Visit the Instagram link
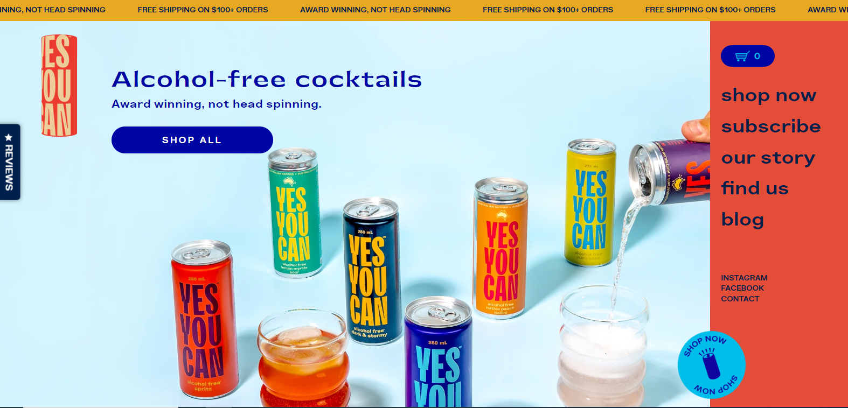The height and width of the screenshot is (408, 848). click(x=744, y=278)
